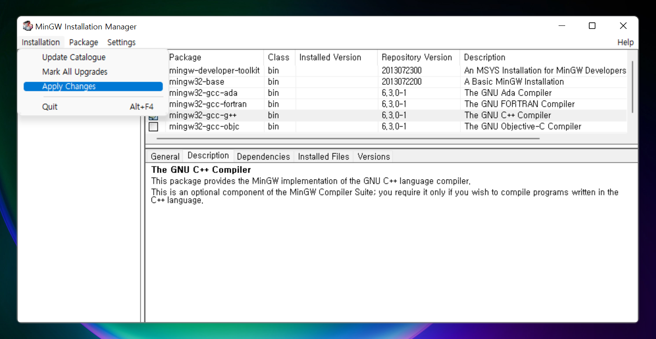Open the Settings menu
The width and height of the screenshot is (656, 339).
coord(122,42)
